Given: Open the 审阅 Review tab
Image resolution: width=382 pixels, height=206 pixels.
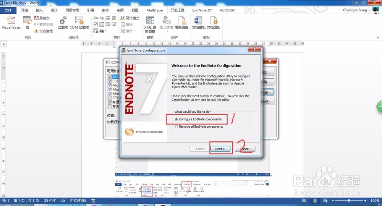Looking at the screenshot, I should [x=120, y=10].
